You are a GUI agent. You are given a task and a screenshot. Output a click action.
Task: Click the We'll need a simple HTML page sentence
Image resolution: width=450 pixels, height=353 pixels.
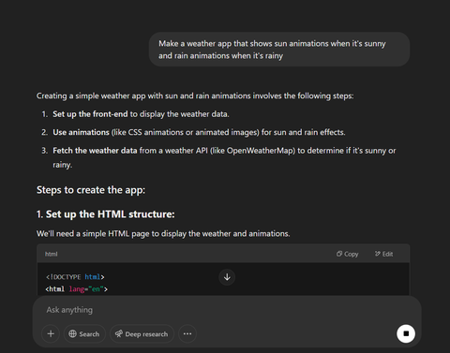pos(163,233)
